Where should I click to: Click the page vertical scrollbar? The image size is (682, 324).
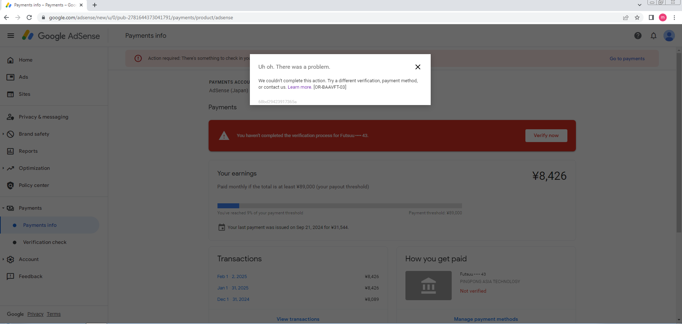tap(679, 142)
